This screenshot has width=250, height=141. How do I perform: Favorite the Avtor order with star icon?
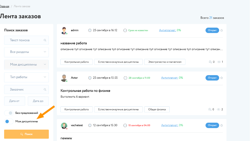click(222, 78)
